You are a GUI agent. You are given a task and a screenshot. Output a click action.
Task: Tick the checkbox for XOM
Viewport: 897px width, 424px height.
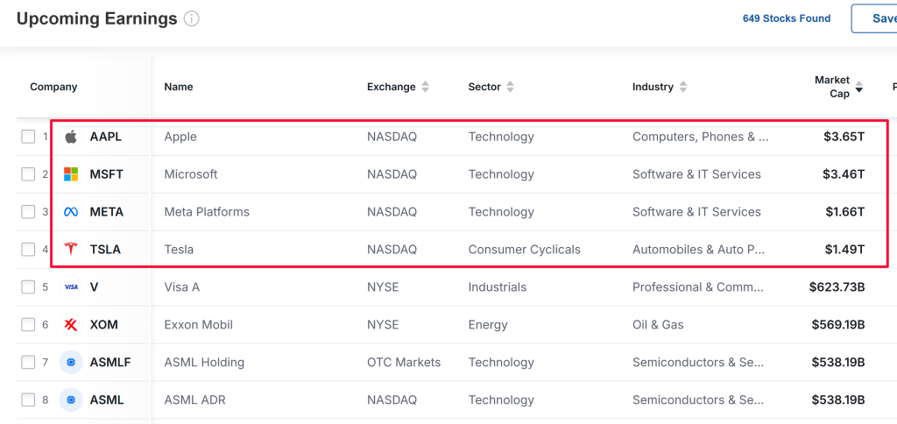(x=29, y=325)
